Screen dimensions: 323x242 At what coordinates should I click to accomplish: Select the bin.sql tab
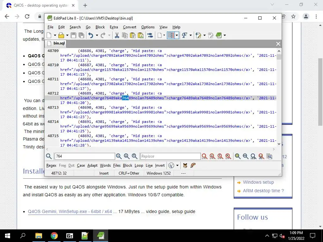pyautogui.click(x=56, y=43)
